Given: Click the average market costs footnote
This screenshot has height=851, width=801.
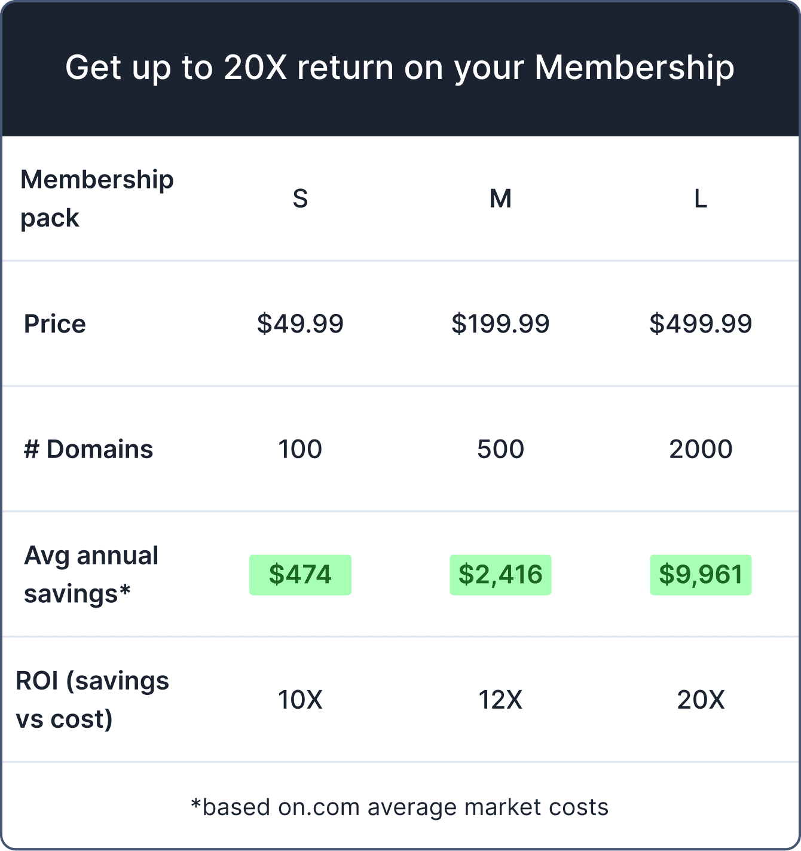Looking at the screenshot, I should point(399,807).
